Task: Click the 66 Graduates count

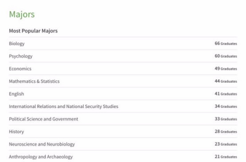Action: coord(226,43)
